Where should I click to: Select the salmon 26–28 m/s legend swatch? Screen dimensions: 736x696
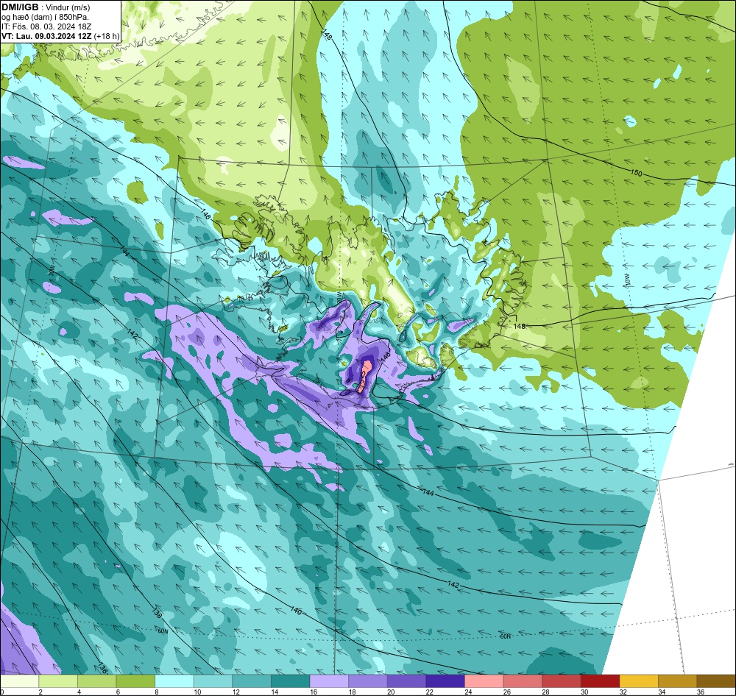523,681
